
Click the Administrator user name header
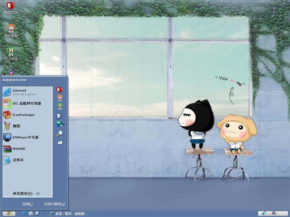click(x=14, y=80)
